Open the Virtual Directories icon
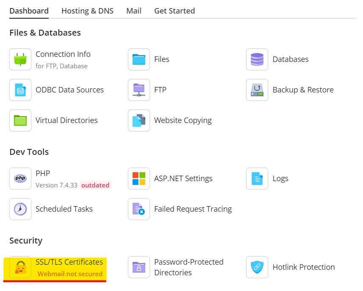The height and width of the screenshot is (291, 363). pos(20,120)
